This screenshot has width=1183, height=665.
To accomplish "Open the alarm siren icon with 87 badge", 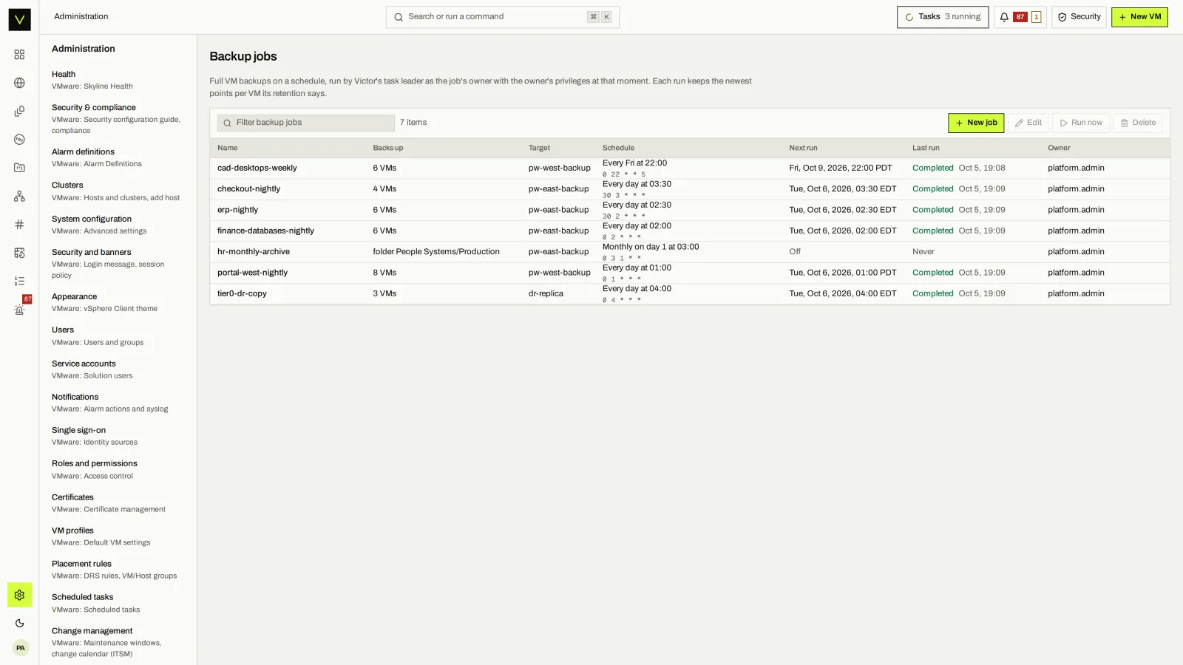I will point(19,310).
